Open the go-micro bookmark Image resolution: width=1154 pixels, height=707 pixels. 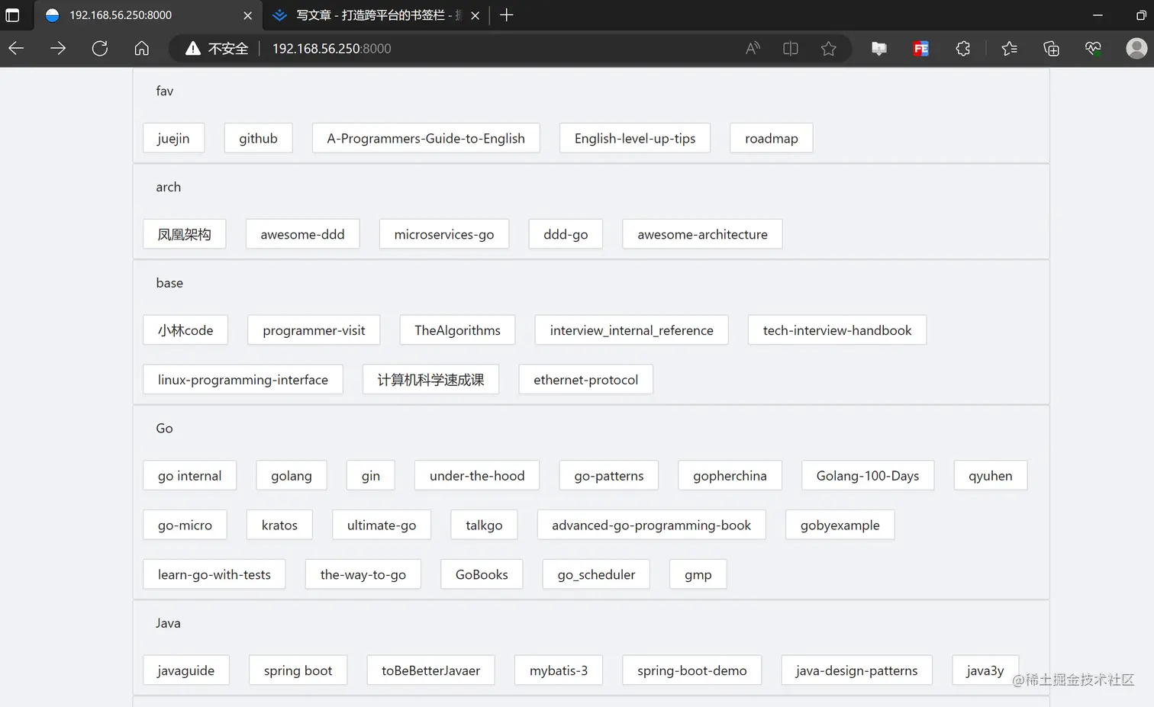[185, 525]
